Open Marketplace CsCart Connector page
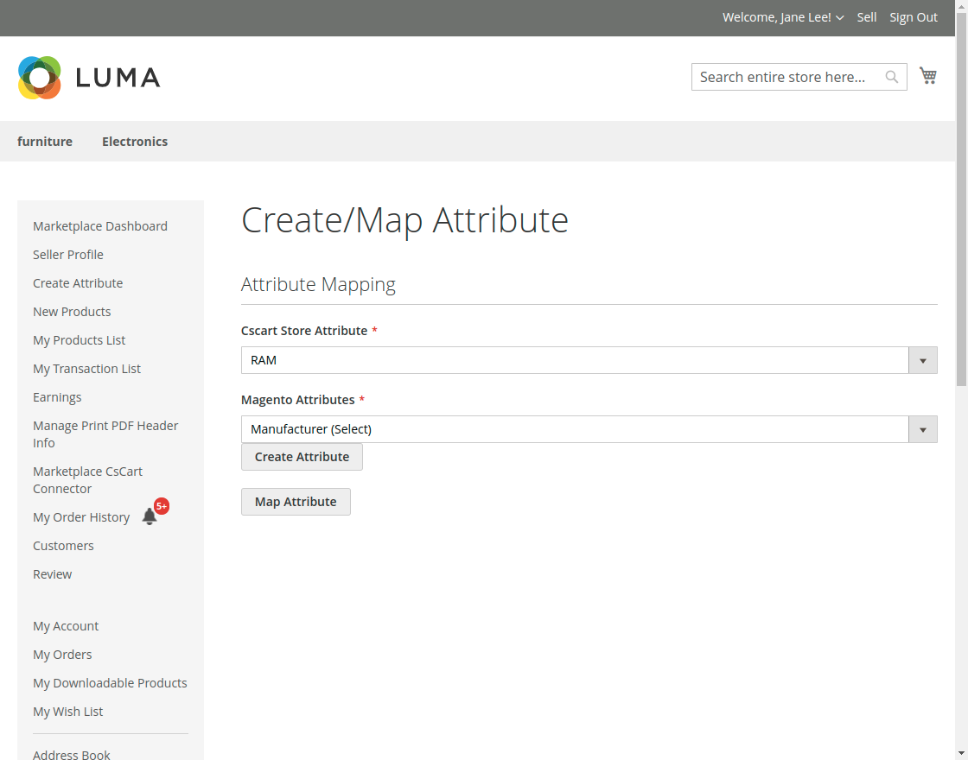968x760 pixels. pos(87,480)
